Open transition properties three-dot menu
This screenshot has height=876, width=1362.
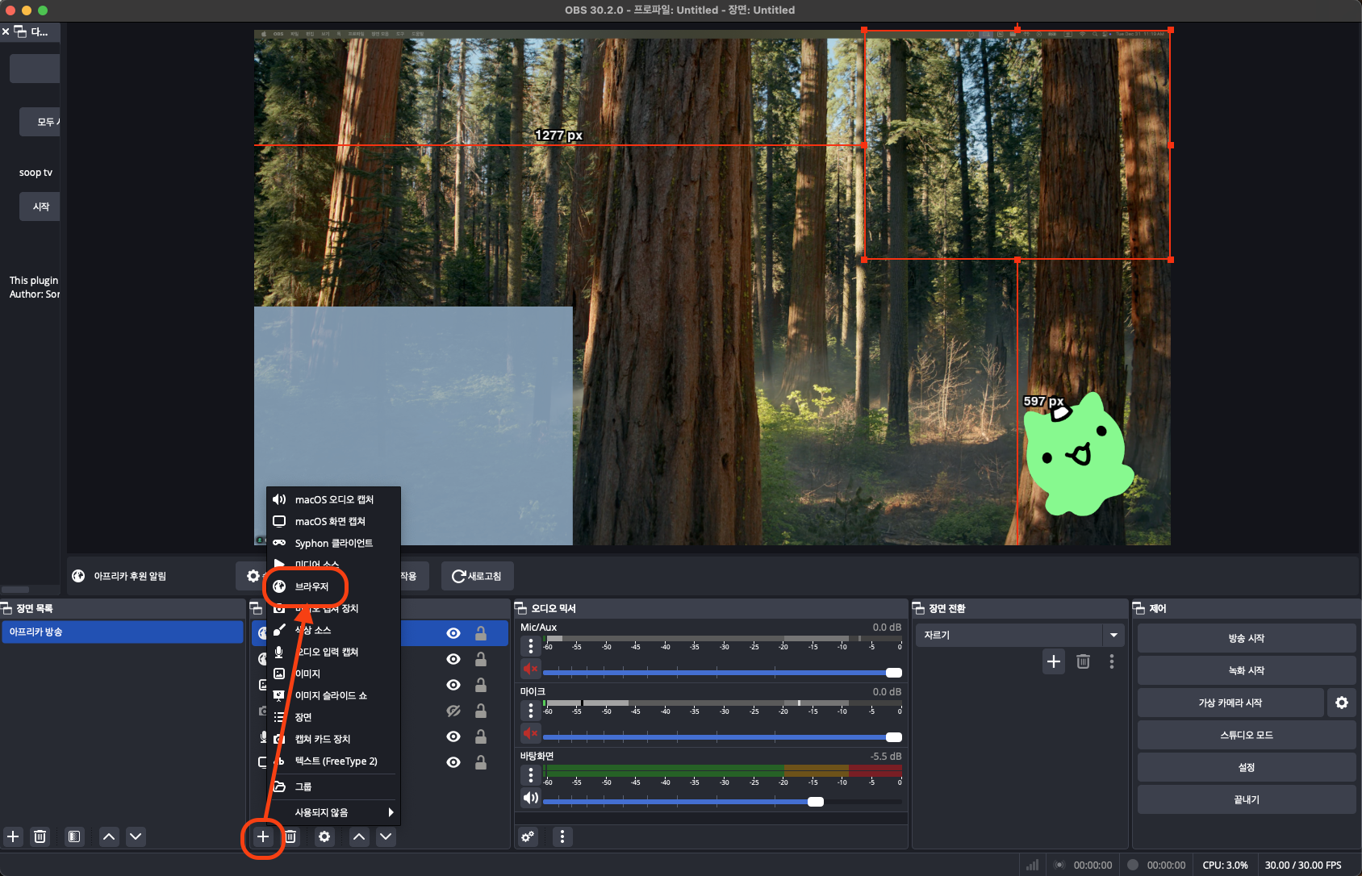click(1112, 661)
